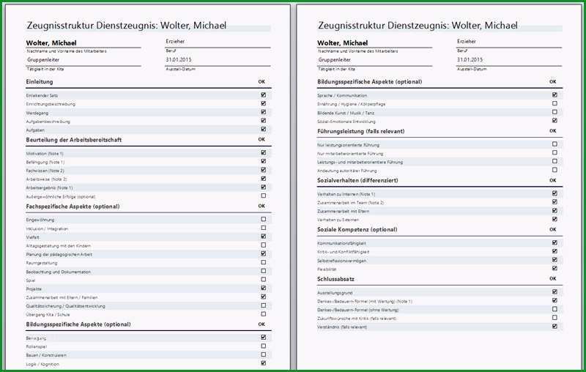Check Andeutung autoritärer Führung checkbox
586x372 pixels.
coord(555,170)
